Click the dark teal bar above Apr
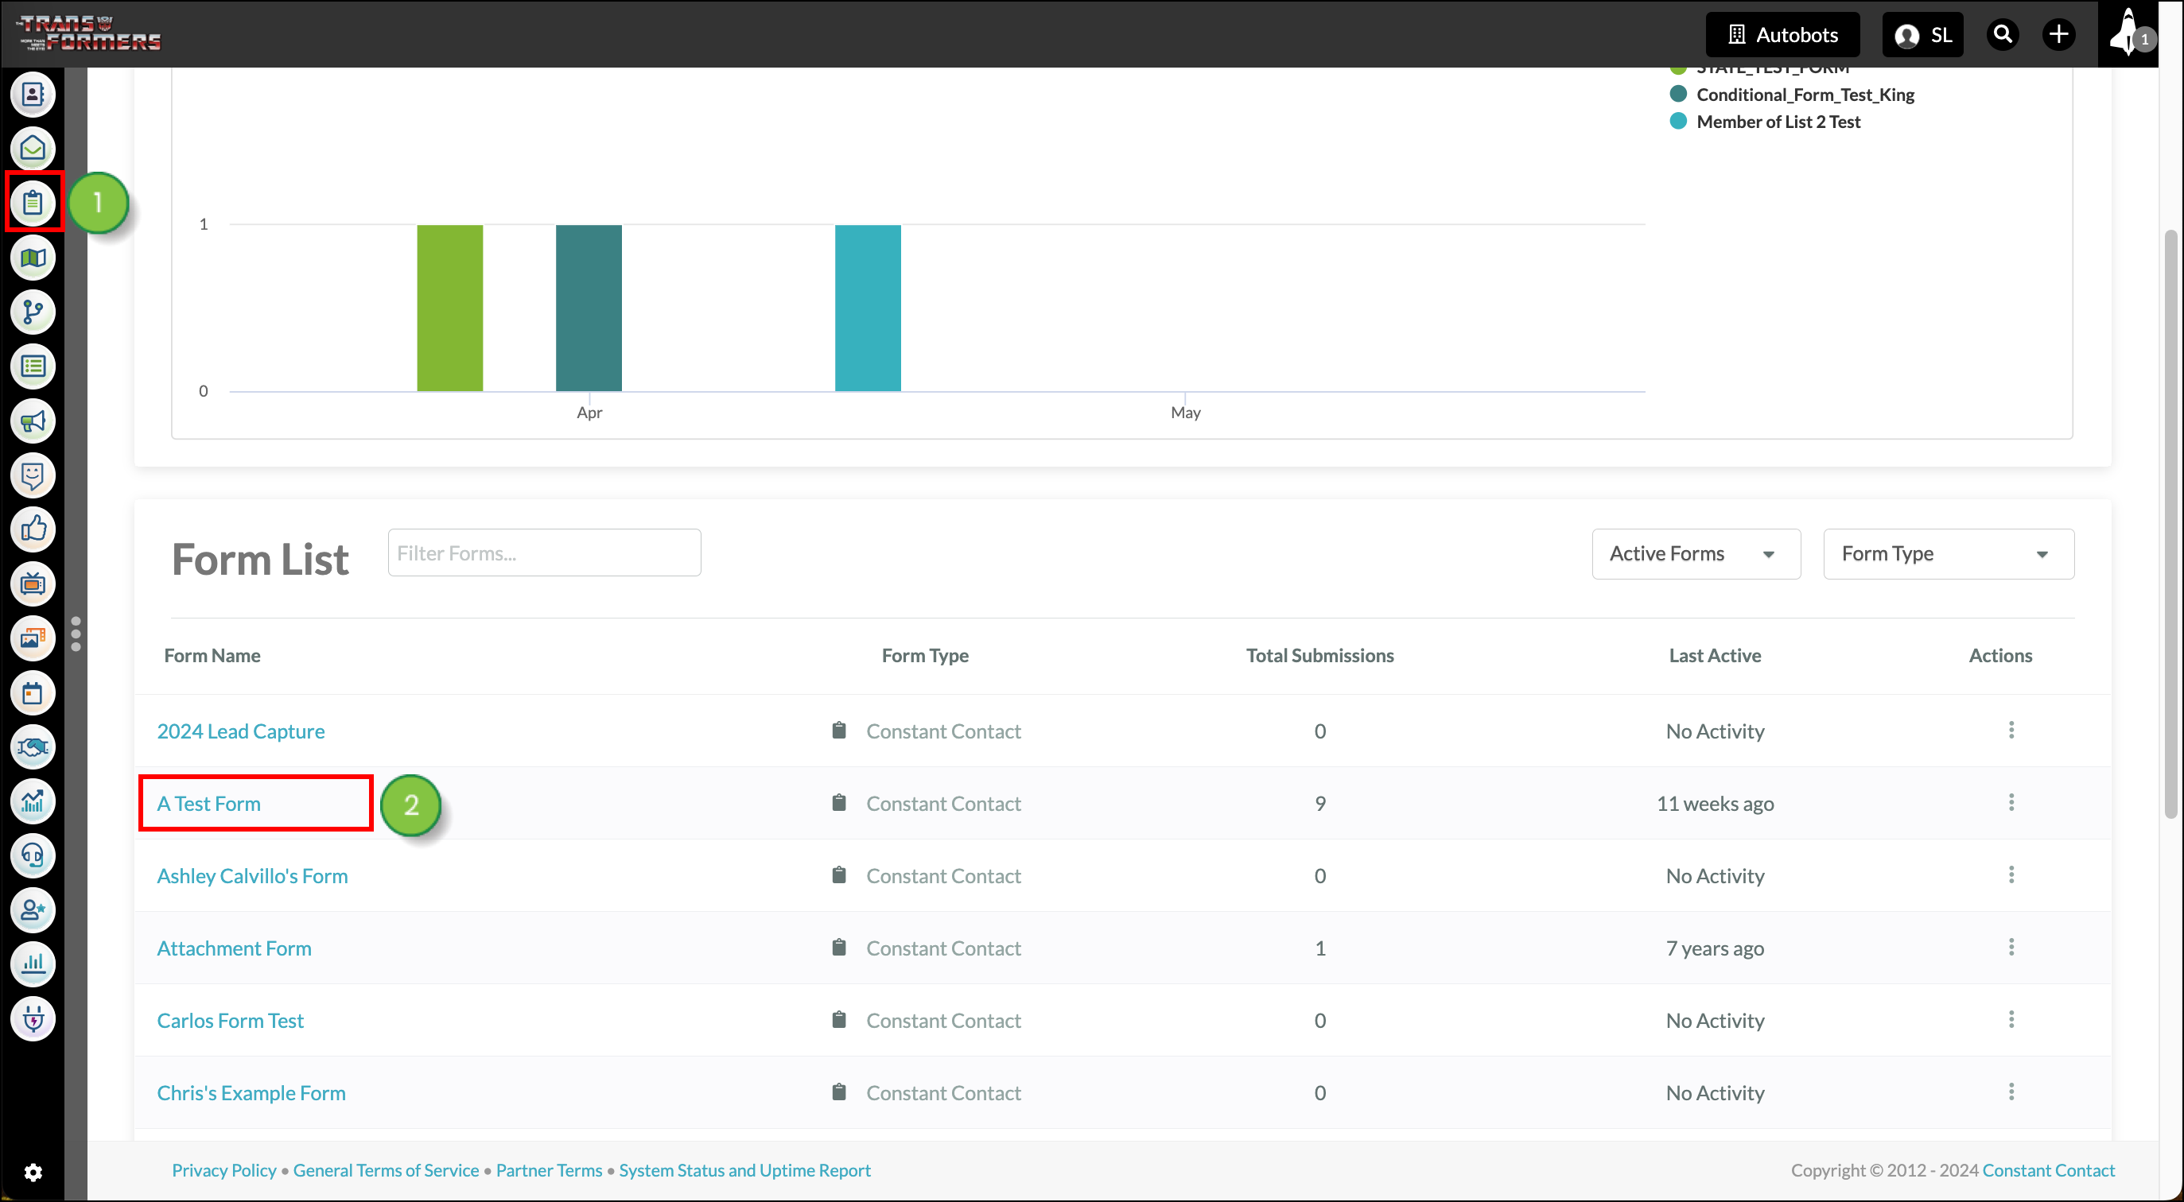Screen dimensions: 2184x1202 click(x=589, y=308)
